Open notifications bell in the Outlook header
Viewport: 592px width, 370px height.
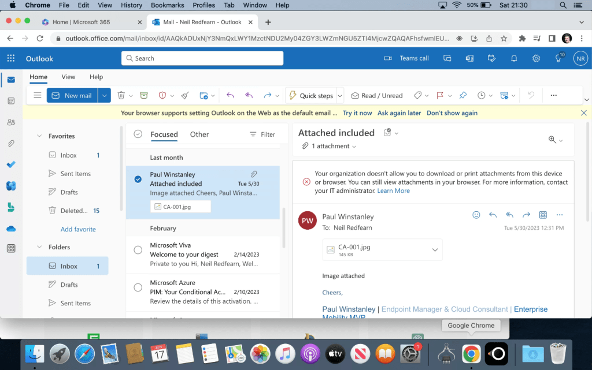(x=514, y=58)
